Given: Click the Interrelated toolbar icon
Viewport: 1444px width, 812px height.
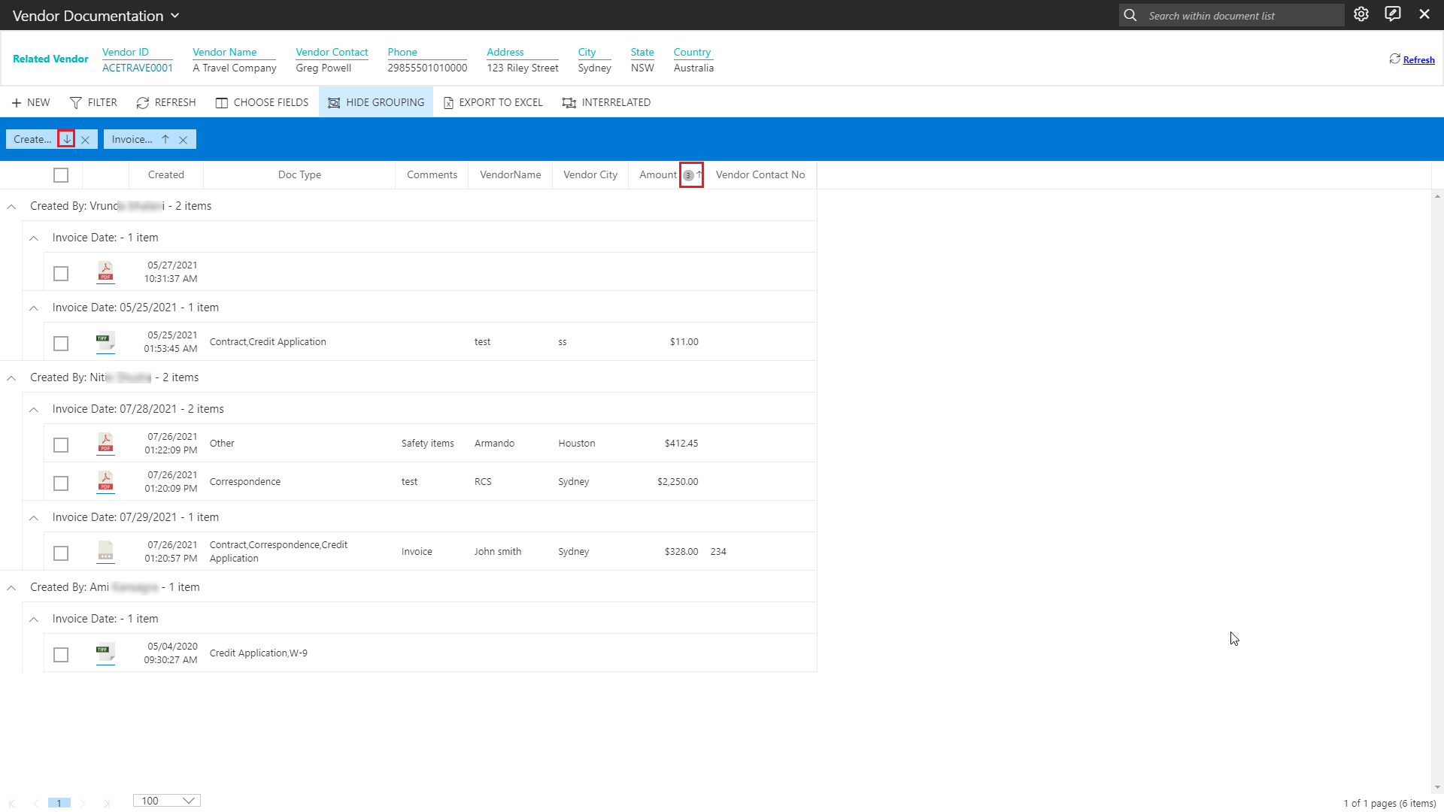Looking at the screenshot, I should 569,103.
